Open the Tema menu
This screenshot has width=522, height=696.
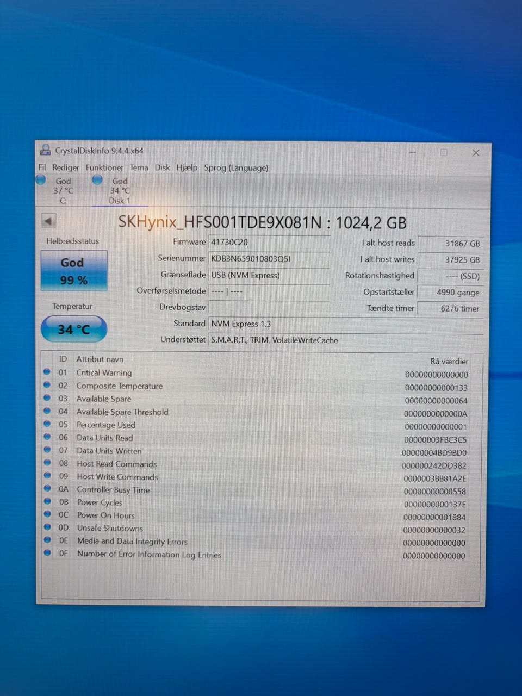[x=139, y=167]
